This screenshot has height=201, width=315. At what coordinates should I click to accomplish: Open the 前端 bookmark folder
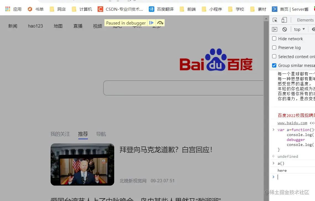188,9
